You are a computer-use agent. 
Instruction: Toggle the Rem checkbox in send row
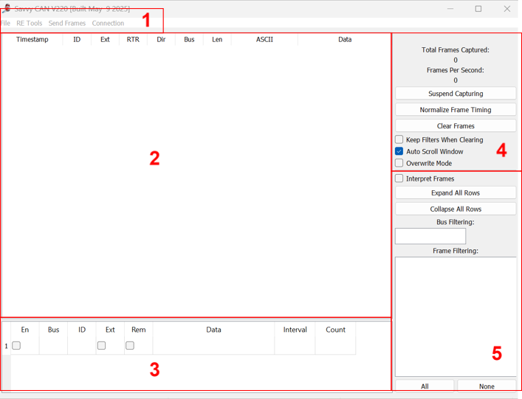click(x=130, y=345)
